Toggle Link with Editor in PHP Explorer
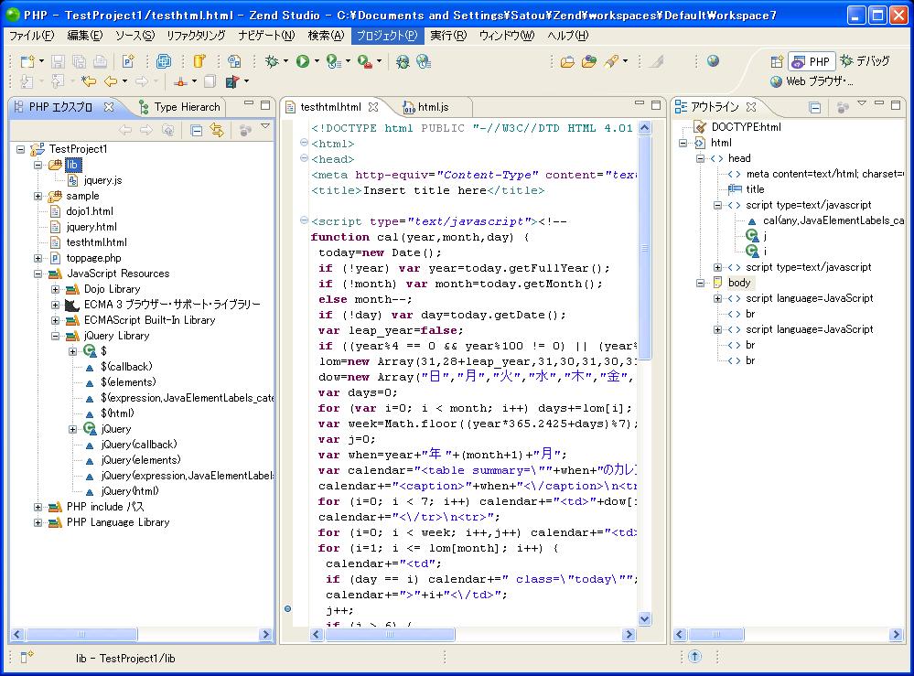 click(x=217, y=130)
